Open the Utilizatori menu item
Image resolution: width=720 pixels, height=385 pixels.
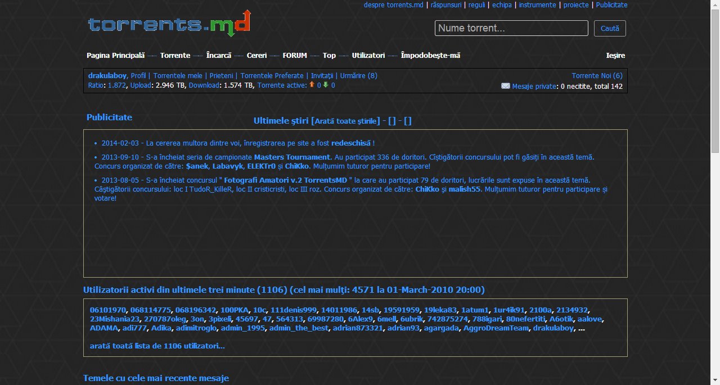click(x=368, y=56)
